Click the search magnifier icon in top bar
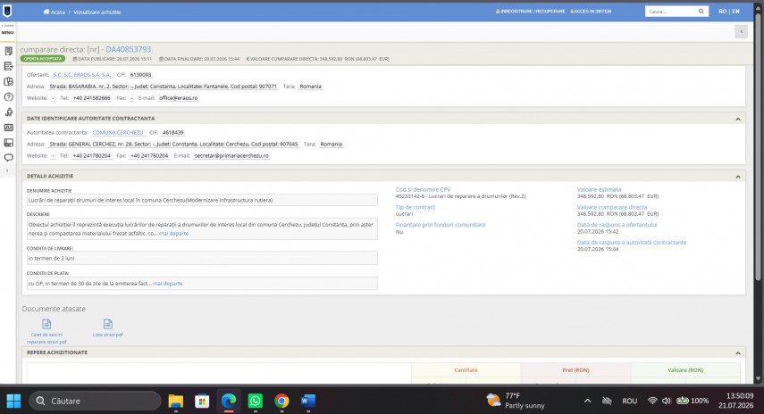Screen dimensions: 764x414 point(701,12)
